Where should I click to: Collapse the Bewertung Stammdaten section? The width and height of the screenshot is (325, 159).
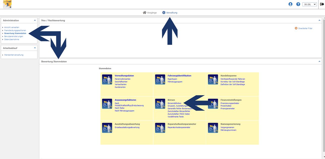[x=319, y=61]
